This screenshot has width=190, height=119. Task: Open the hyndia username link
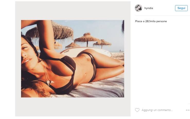[x=149, y=8]
